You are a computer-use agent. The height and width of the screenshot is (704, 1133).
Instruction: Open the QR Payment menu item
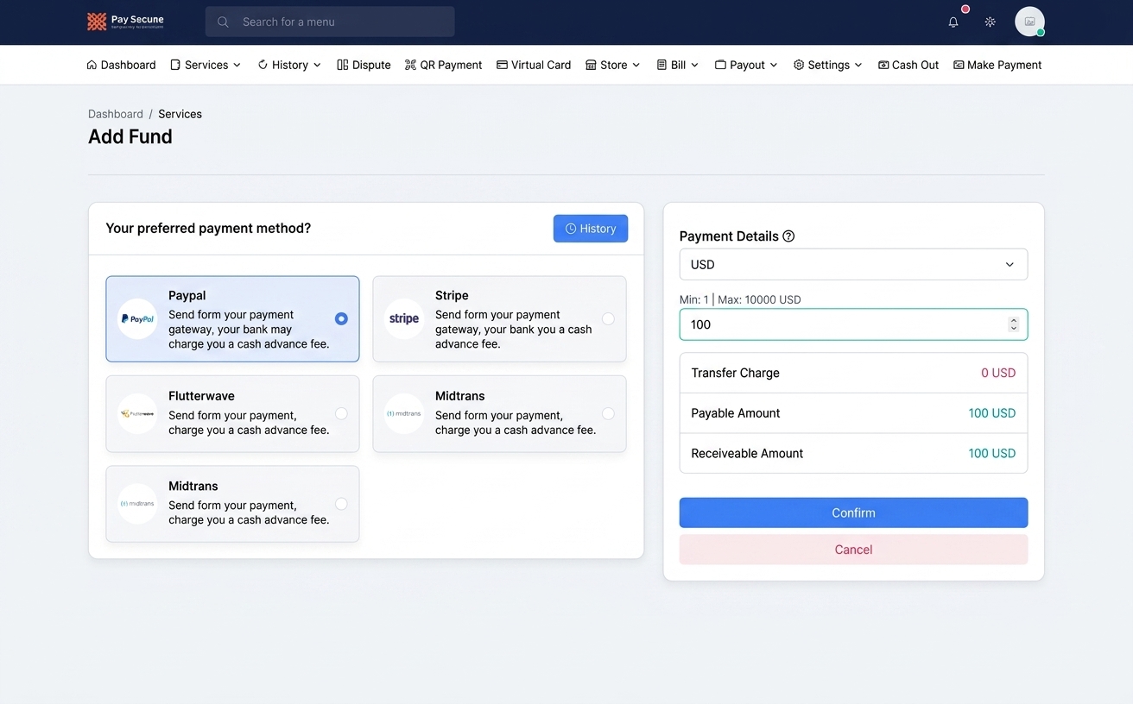tap(443, 65)
